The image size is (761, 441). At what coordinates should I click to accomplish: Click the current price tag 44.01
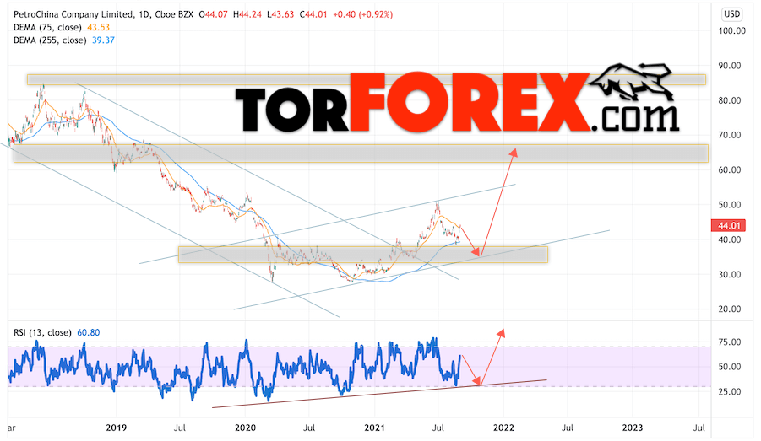tap(729, 225)
